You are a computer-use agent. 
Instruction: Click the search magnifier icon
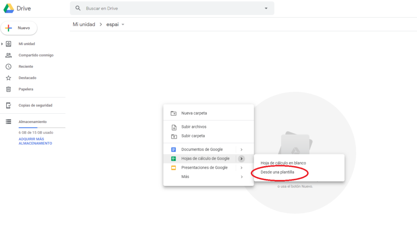coord(78,8)
